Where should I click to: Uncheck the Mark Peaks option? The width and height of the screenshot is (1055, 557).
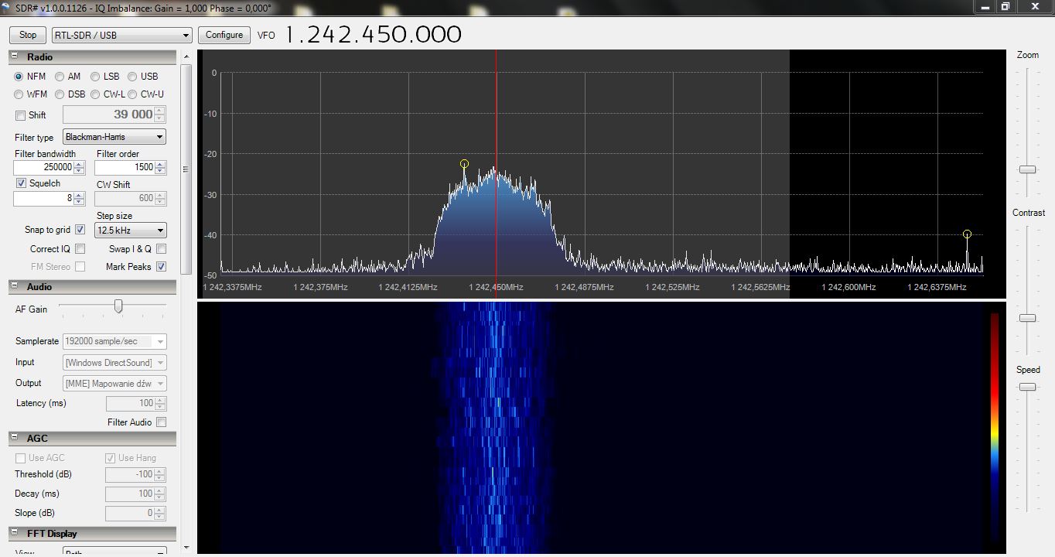point(161,267)
